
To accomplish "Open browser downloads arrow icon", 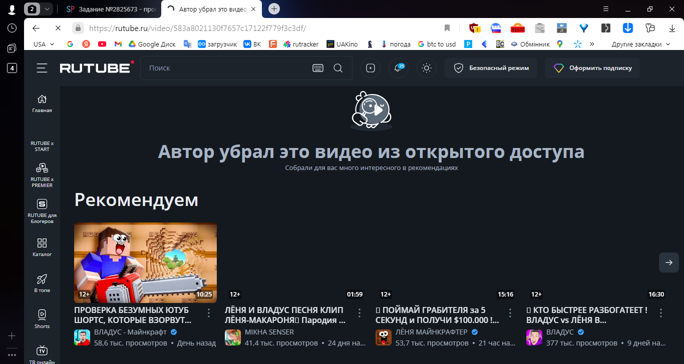I will click(x=672, y=28).
